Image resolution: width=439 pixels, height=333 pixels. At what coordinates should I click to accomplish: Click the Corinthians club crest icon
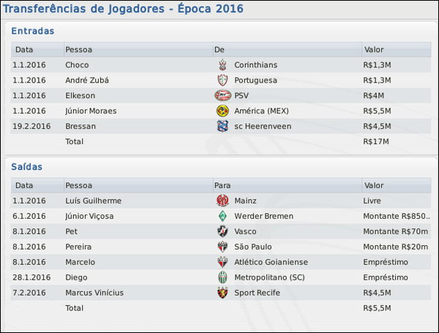(x=222, y=65)
